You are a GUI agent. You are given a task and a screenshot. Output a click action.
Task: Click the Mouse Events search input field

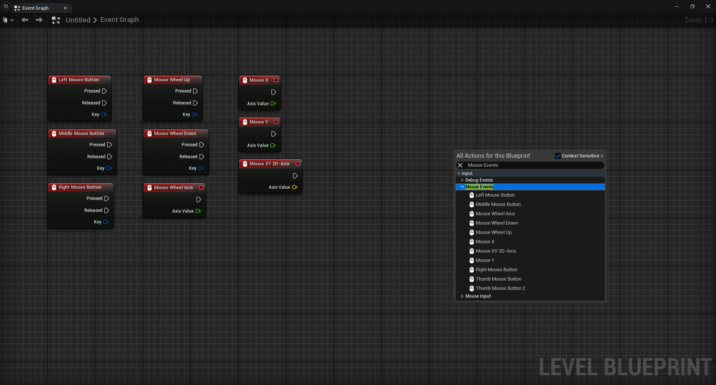[x=533, y=165]
